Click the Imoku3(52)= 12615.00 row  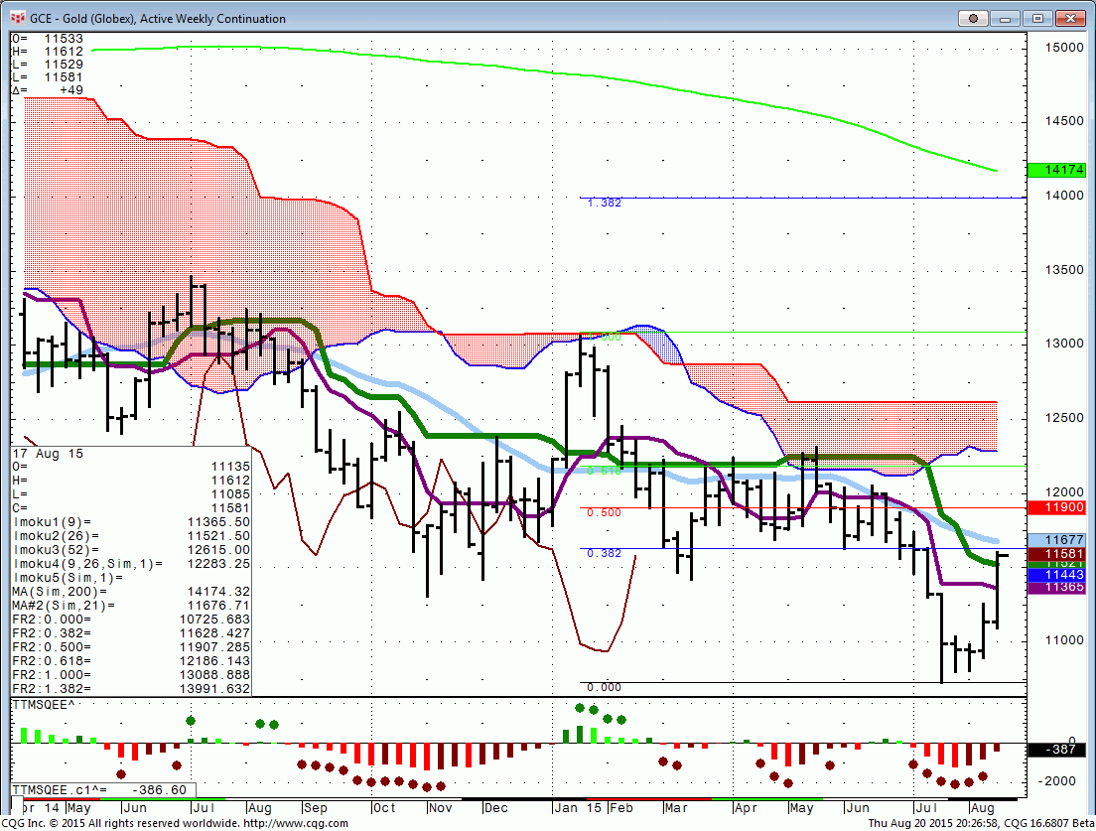131,550
